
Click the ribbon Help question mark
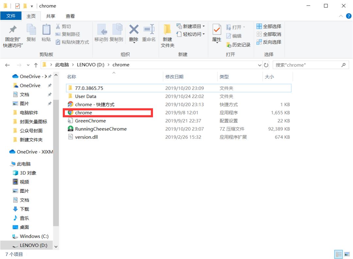tap(349, 16)
